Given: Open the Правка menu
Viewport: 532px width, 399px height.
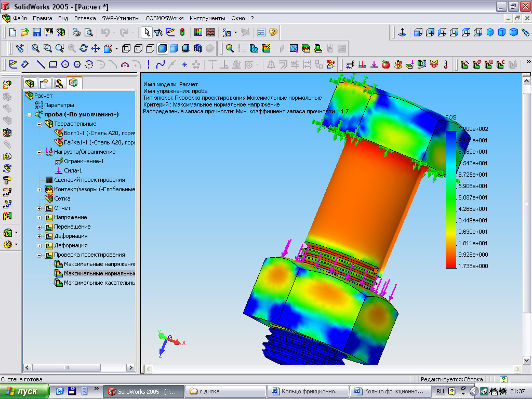Looking at the screenshot, I should coord(43,18).
